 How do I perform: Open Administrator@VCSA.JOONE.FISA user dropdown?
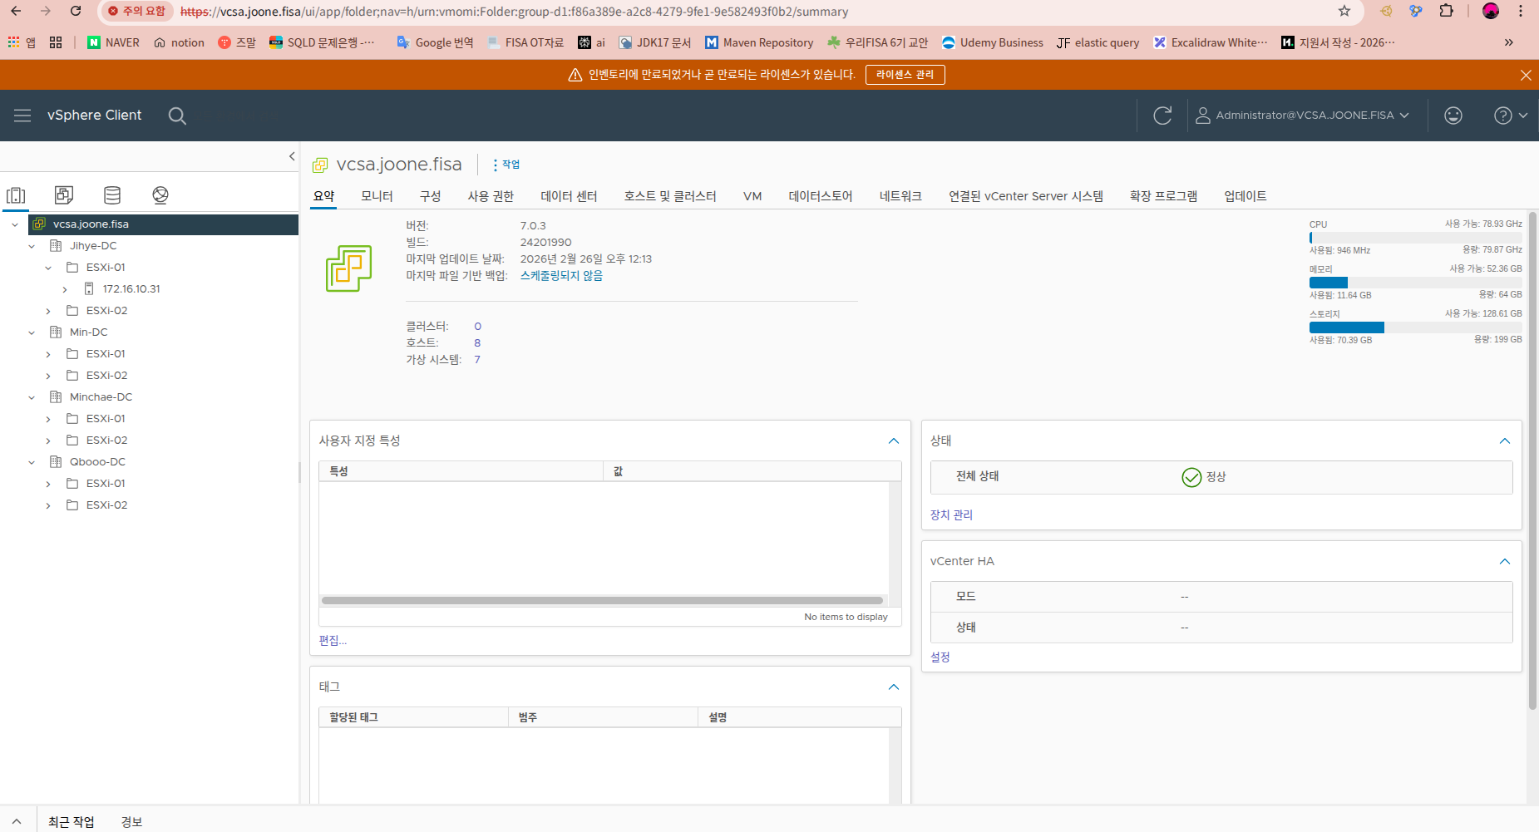click(1302, 116)
